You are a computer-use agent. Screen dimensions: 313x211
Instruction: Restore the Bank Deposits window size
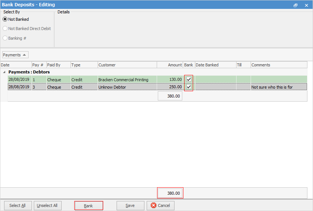[296, 5]
